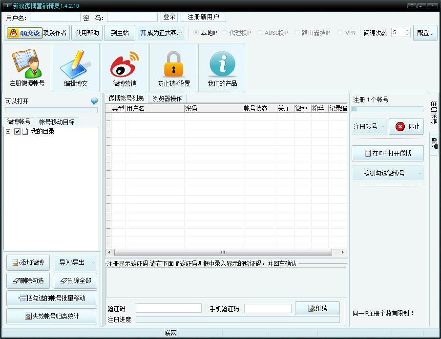Open 防止被K设置 lock settings

[x=173, y=67]
